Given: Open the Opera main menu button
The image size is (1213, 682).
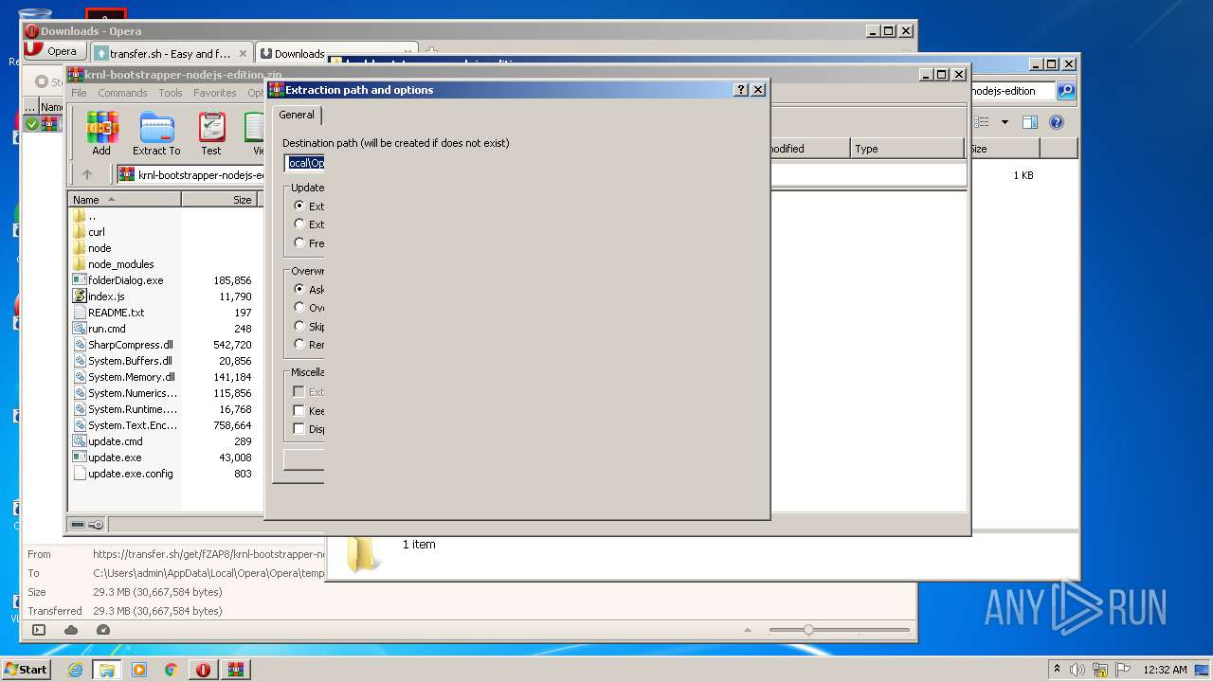Looking at the screenshot, I should (52, 51).
